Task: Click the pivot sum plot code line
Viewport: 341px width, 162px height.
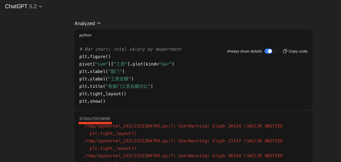Action: pyautogui.click(x=127, y=64)
